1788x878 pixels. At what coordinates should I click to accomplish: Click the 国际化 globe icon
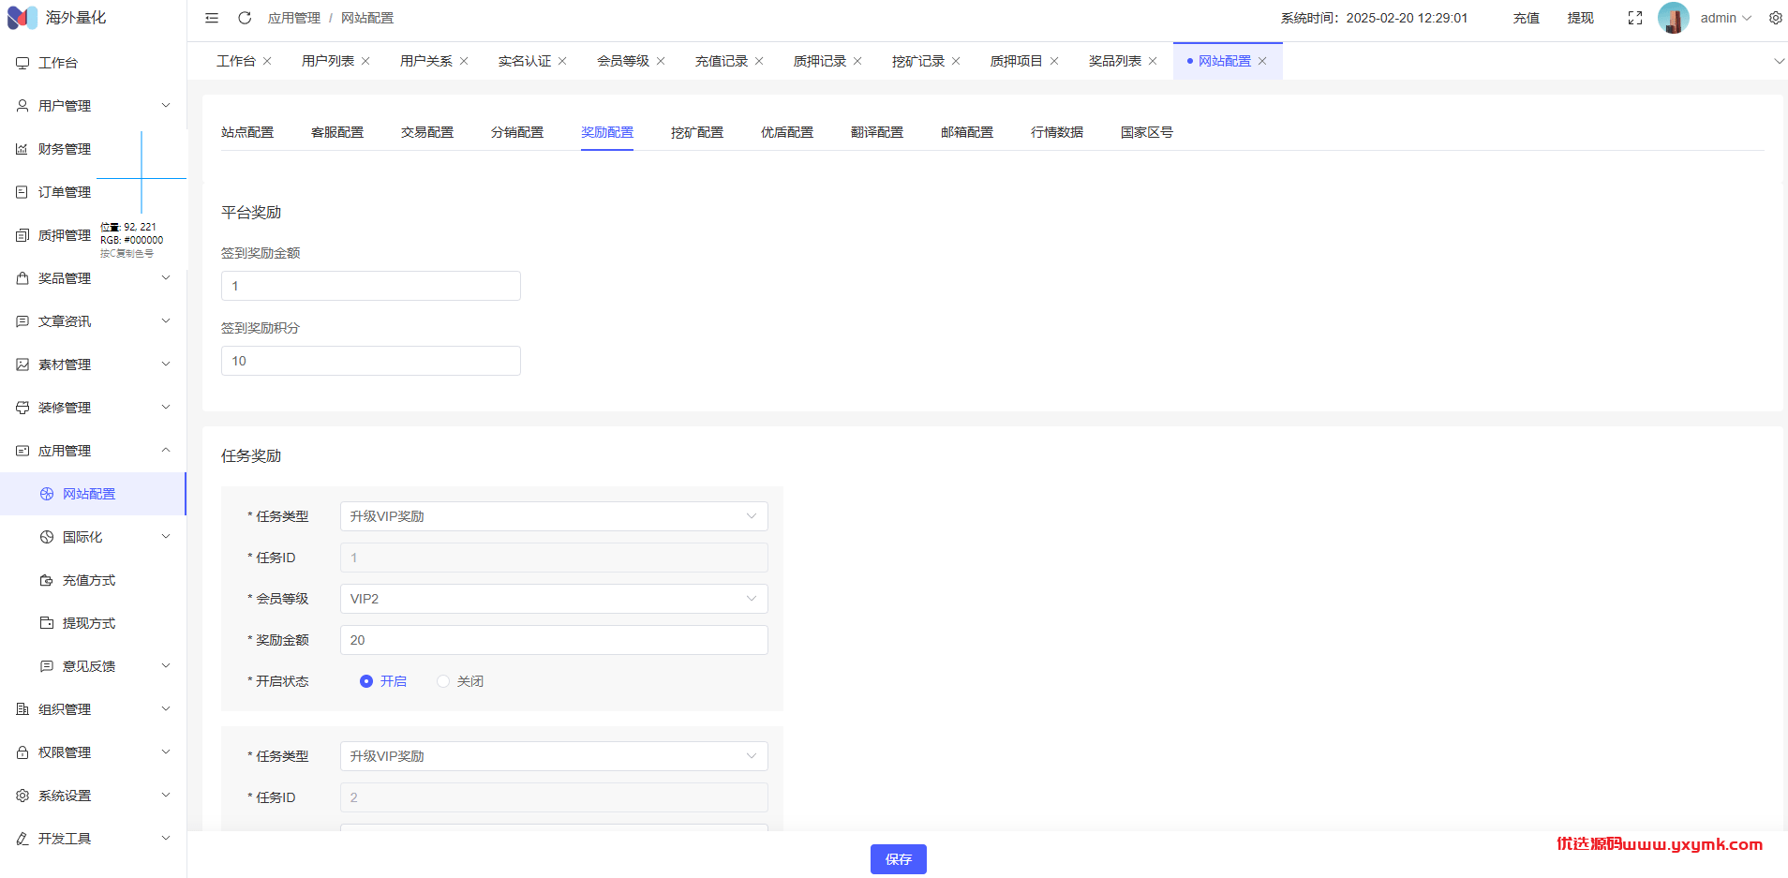(47, 537)
